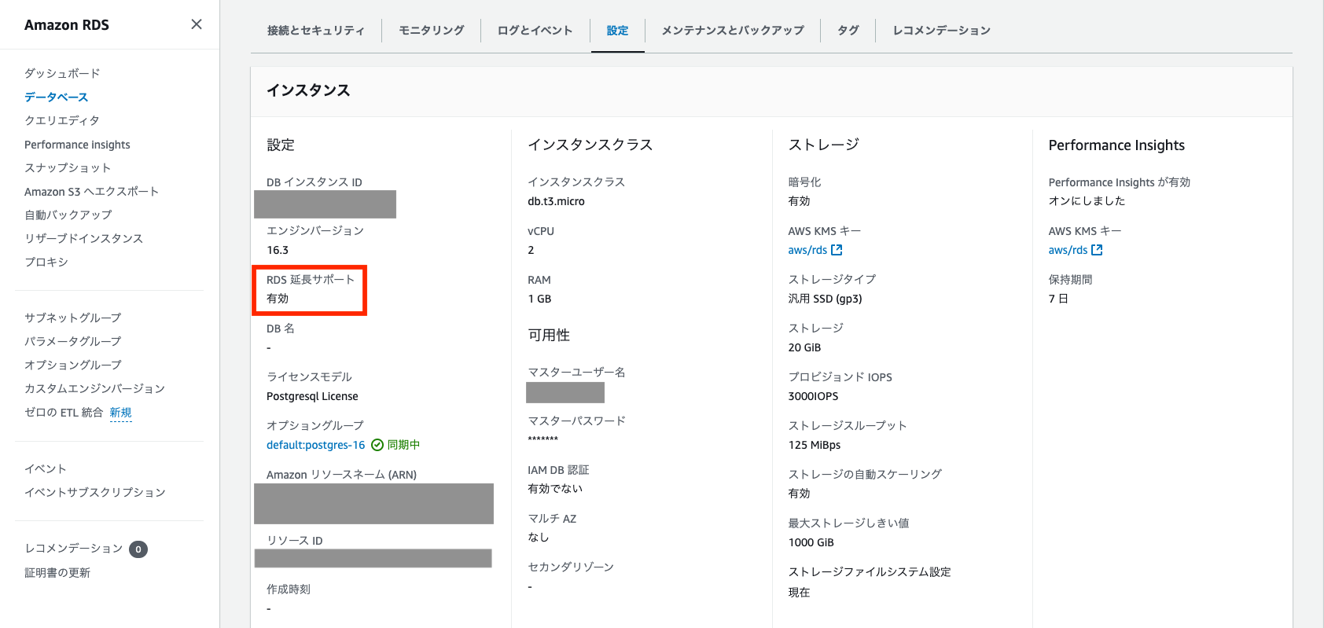Click vCPU value 2
Image resolution: width=1324 pixels, height=628 pixels.
(531, 250)
